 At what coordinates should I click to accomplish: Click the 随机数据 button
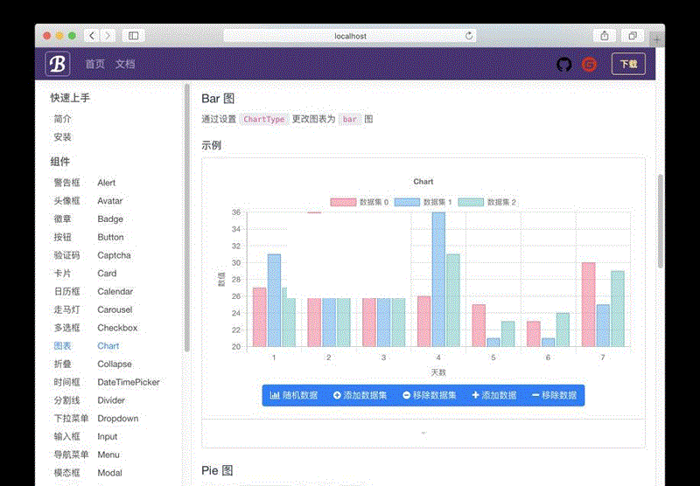click(x=294, y=395)
